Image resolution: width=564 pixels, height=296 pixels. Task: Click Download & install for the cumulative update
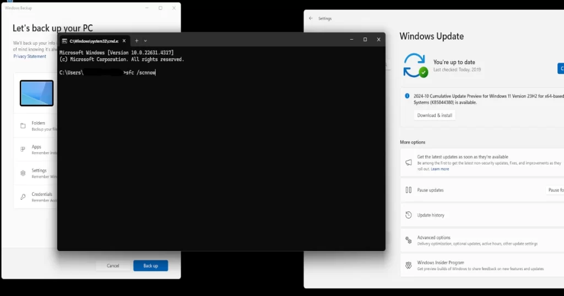pyautogui.click(x=435, y=116)
